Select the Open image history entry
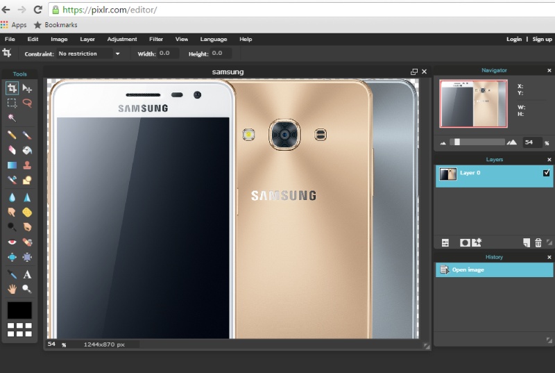The image size is (555, 373). coord(494,270)
